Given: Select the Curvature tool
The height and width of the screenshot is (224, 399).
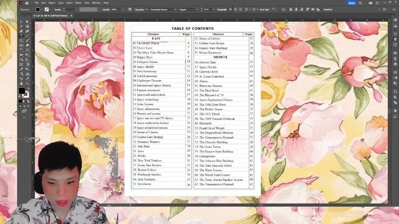Looking at the screenshot, I should (x=27, y=31).
